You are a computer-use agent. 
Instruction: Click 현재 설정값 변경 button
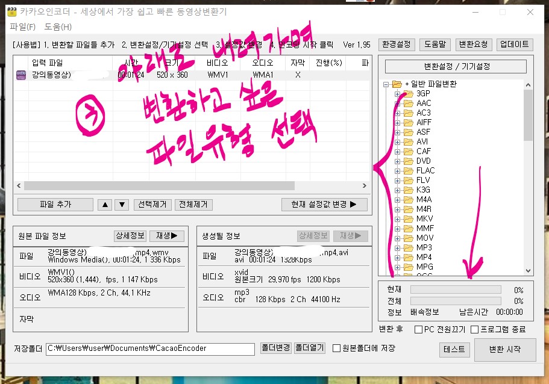tap(324, 205)
